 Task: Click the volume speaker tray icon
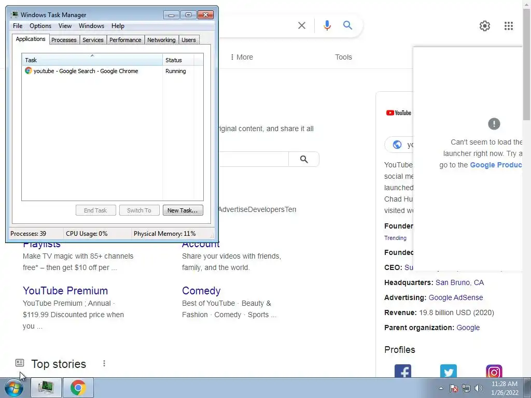point(478,388)
